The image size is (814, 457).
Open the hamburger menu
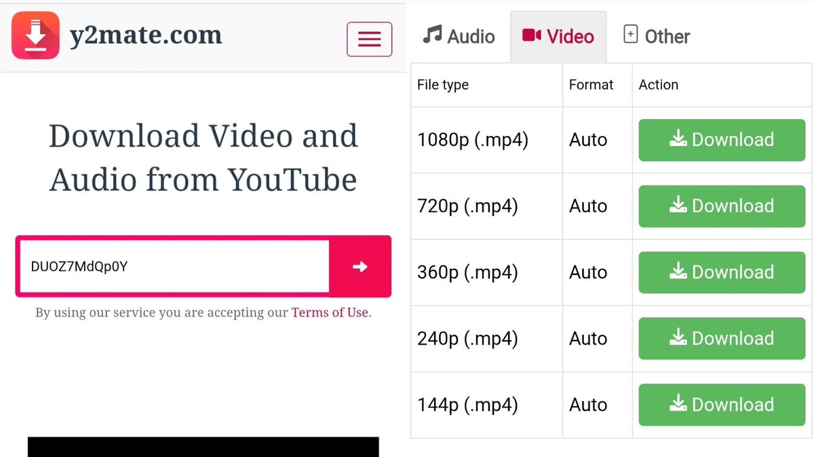[369, 39]
